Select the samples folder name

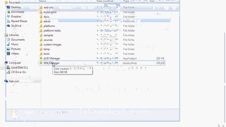[48, 35]
